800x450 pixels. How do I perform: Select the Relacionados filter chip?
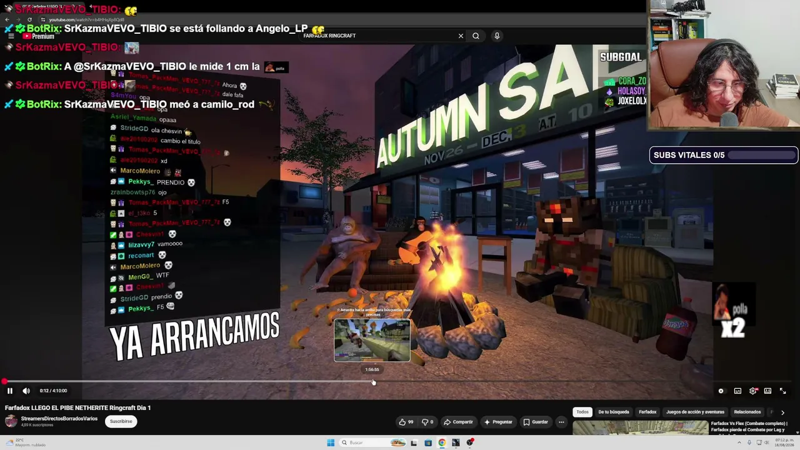click(747, 412)
